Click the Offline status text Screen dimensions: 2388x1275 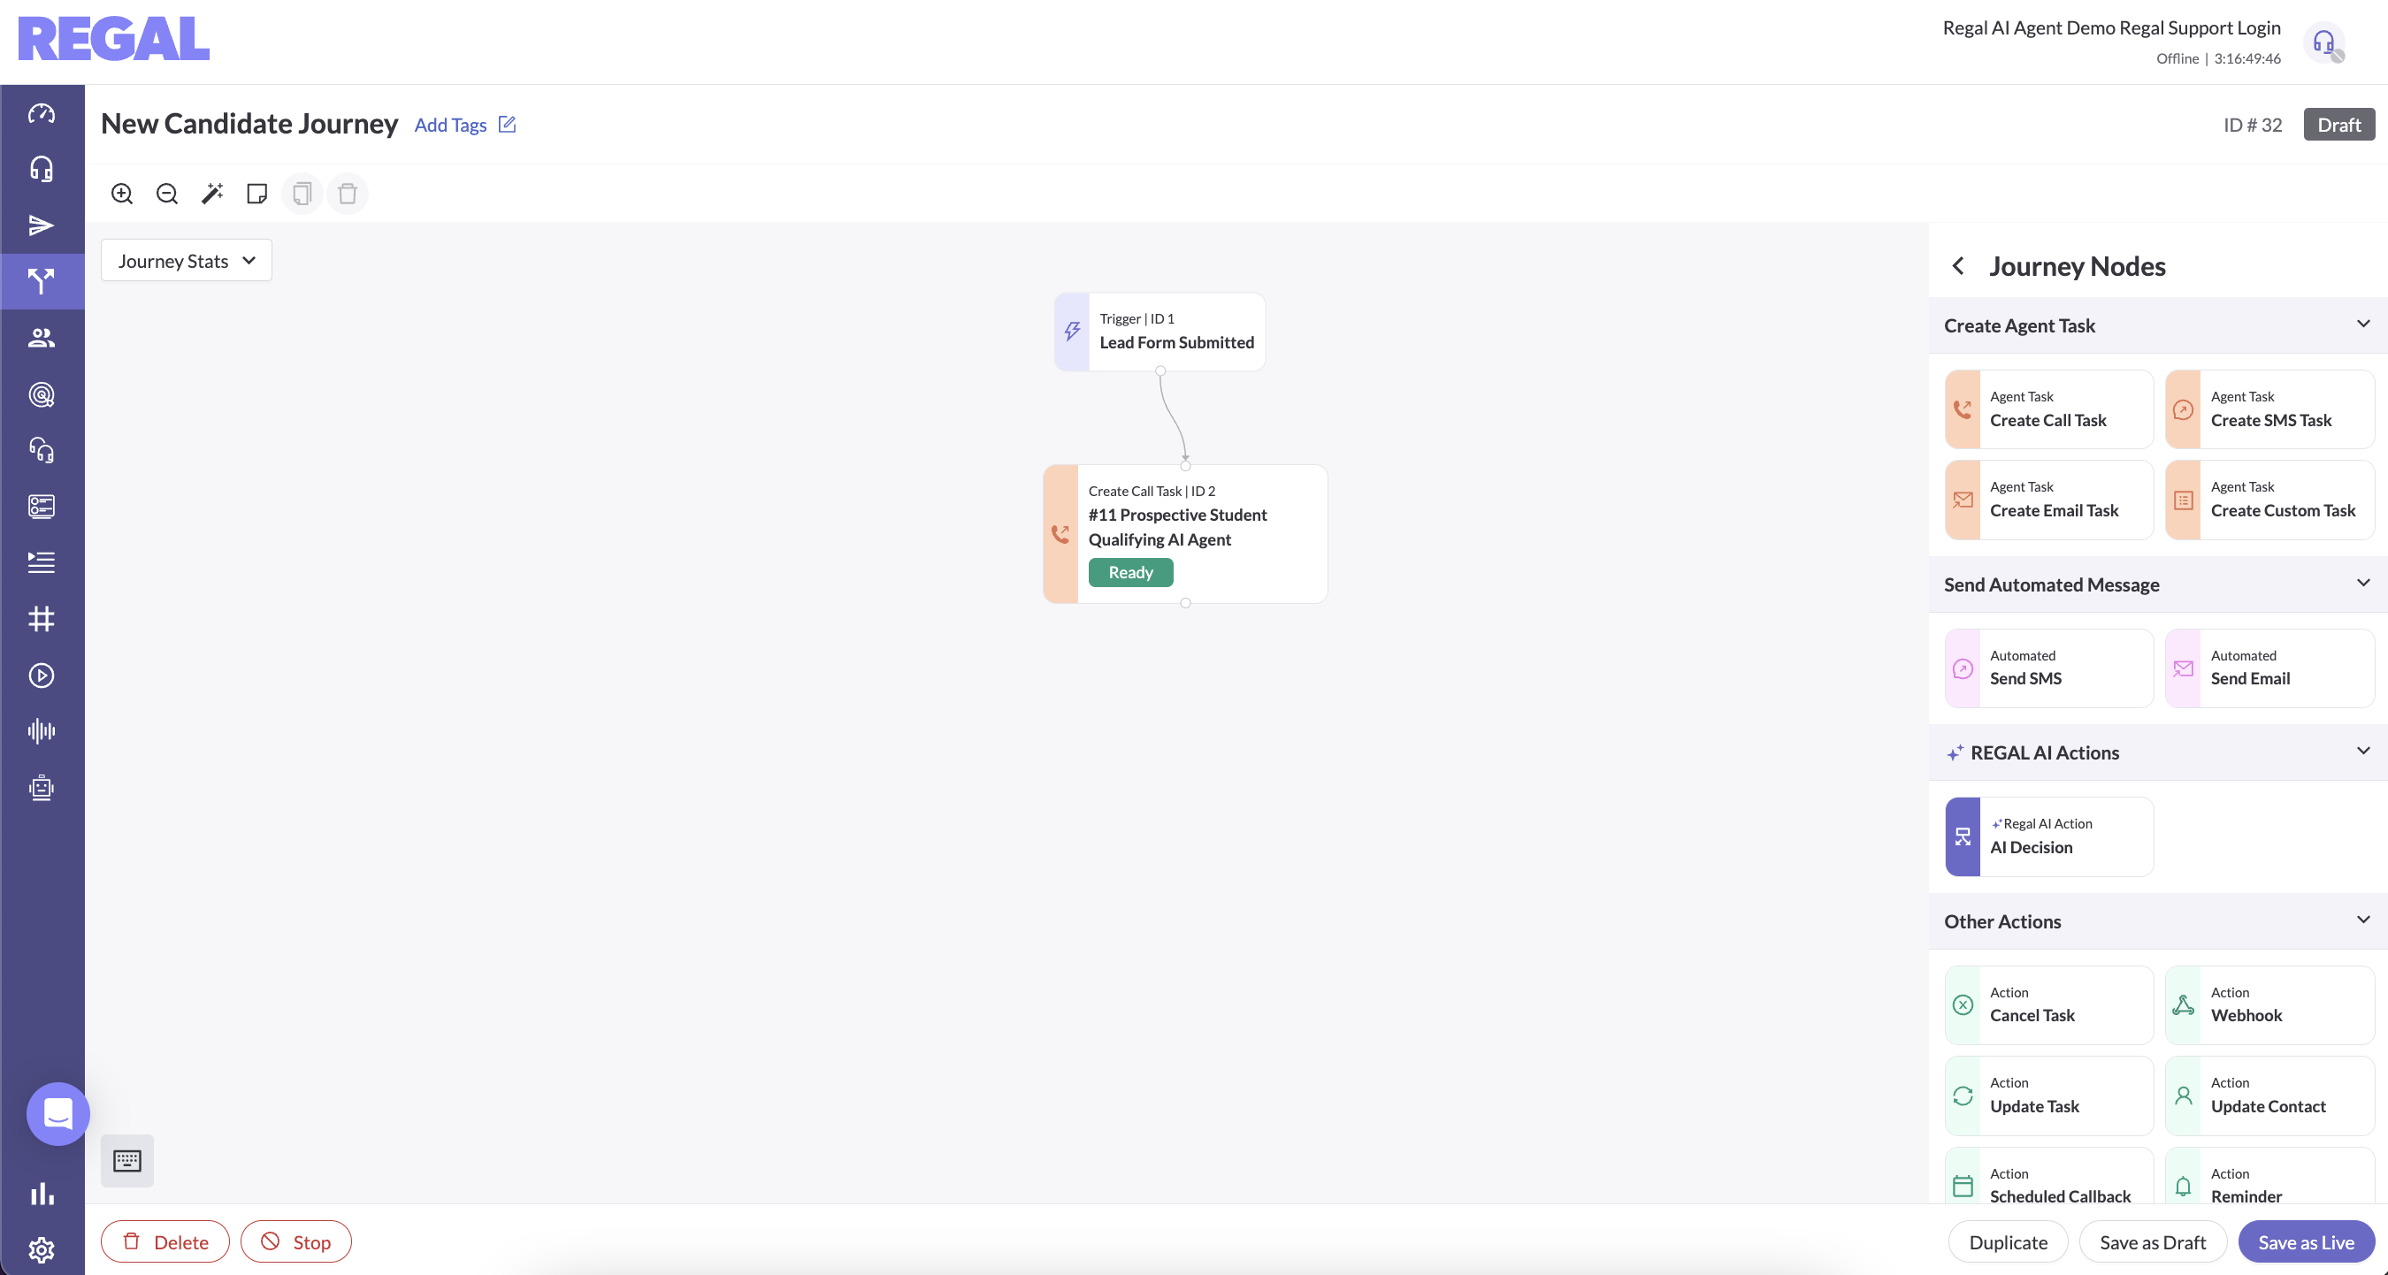pyautogui.click(x=2177, y=58)
